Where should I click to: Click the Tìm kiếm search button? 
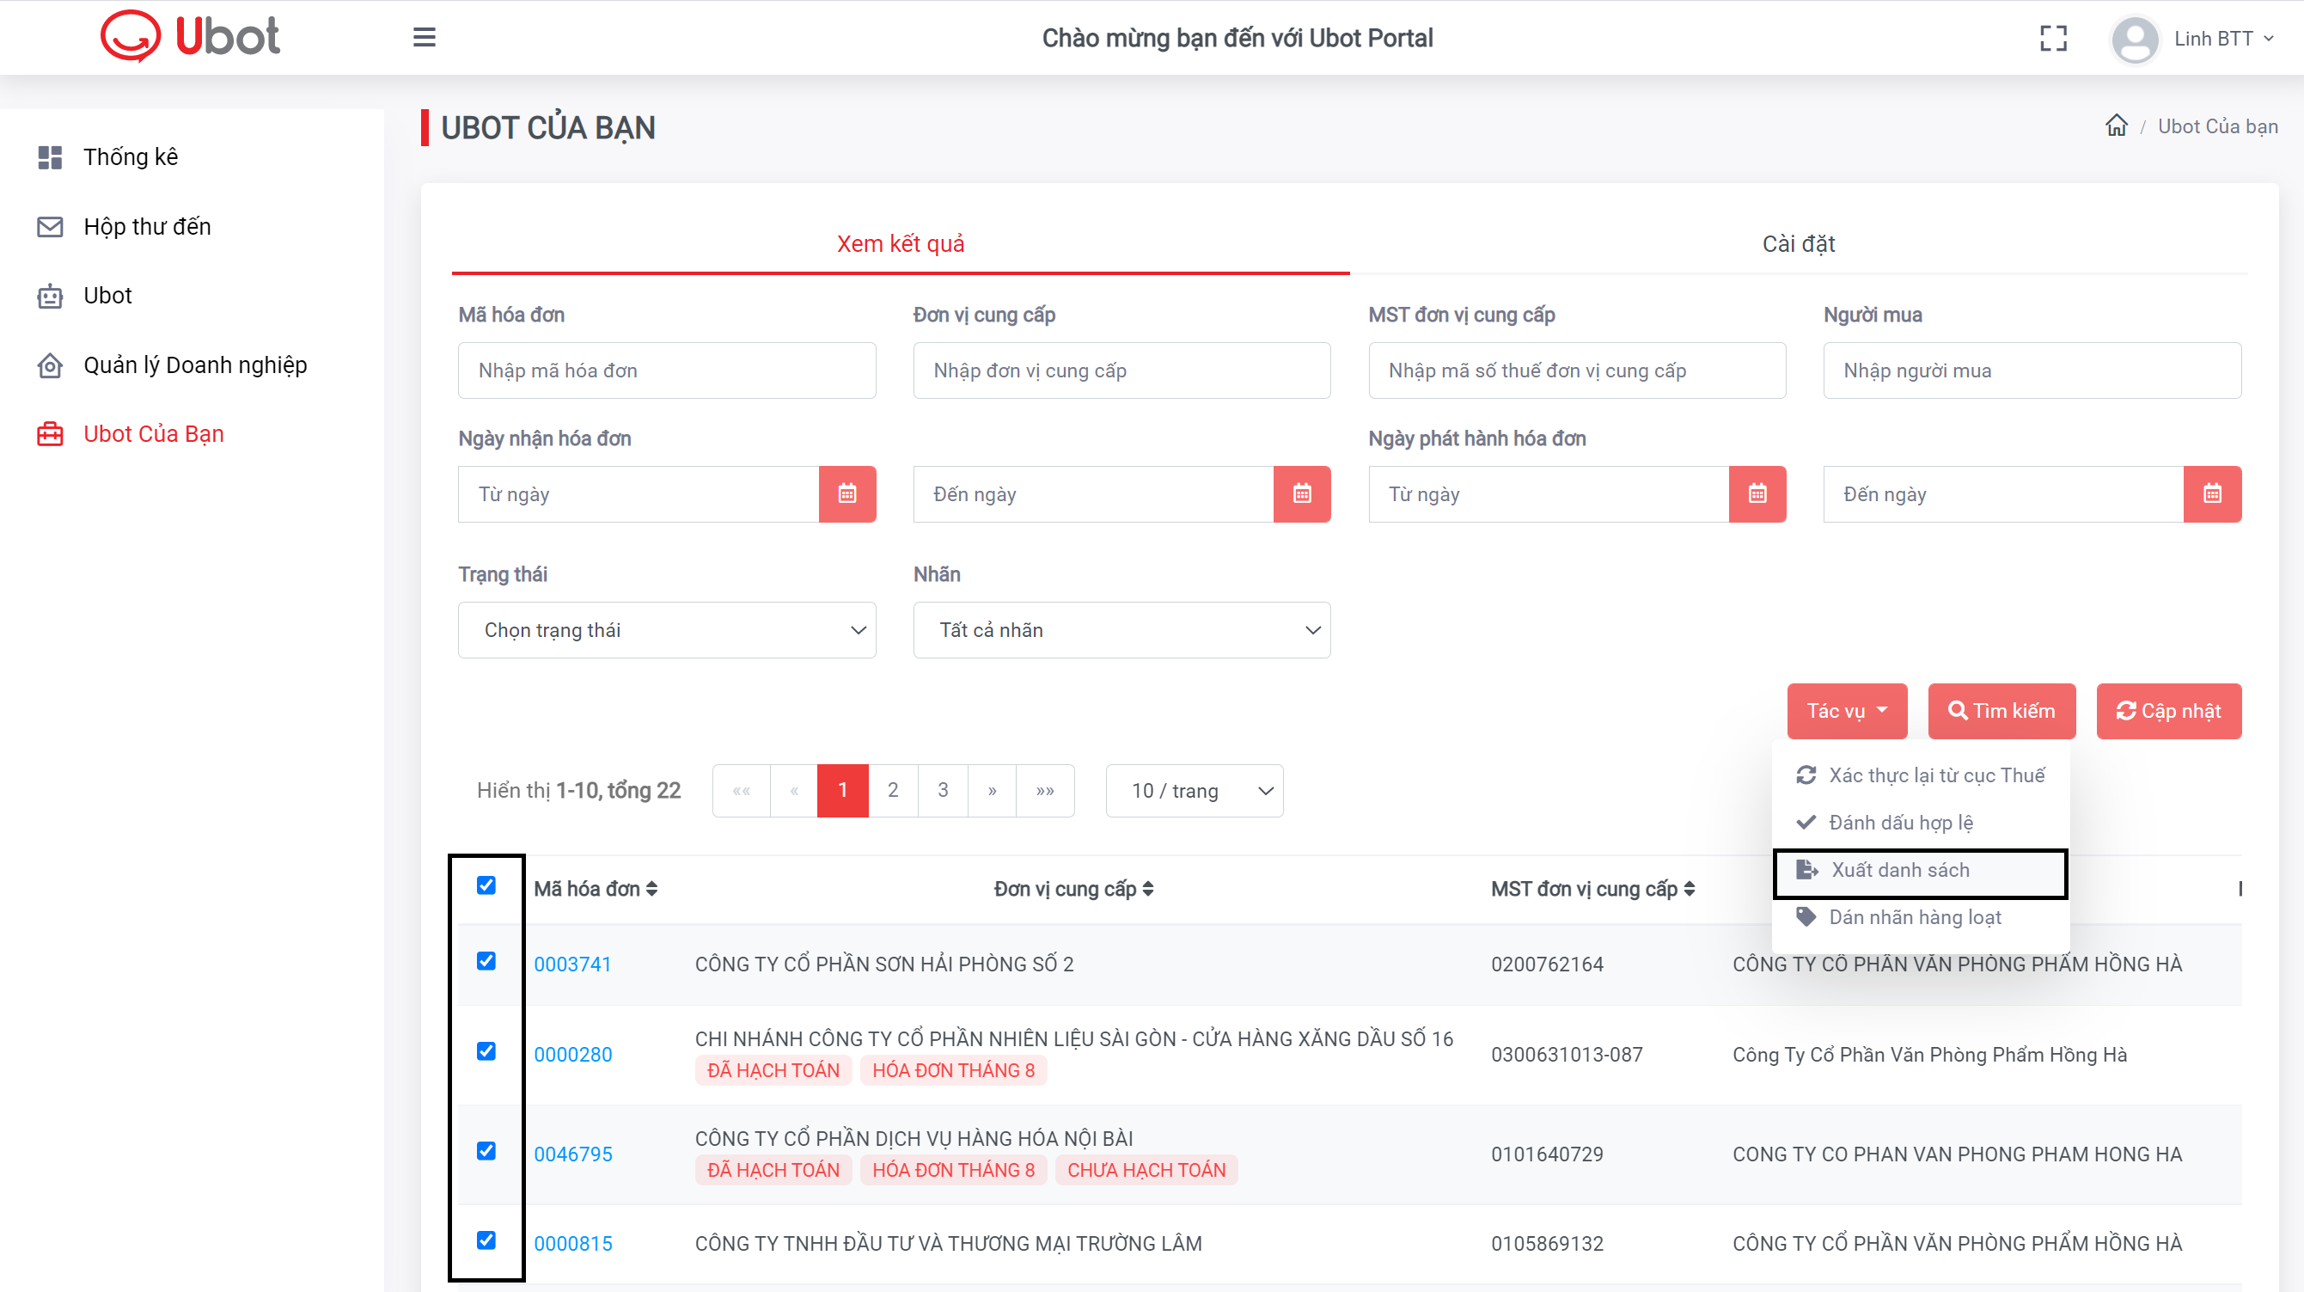(x=2001, y=710)
